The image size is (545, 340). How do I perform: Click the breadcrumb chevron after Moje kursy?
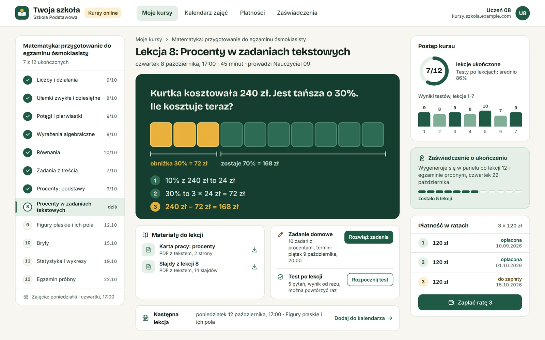(167, 39)
